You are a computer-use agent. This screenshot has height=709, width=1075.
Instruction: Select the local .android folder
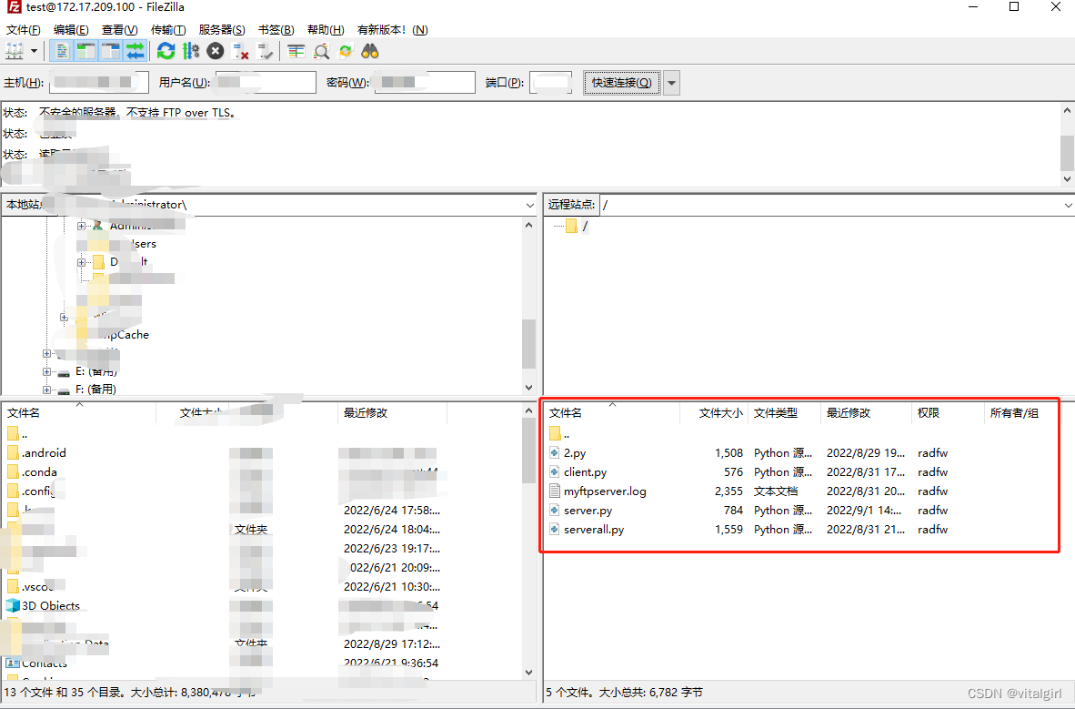[x=44, y=453]
